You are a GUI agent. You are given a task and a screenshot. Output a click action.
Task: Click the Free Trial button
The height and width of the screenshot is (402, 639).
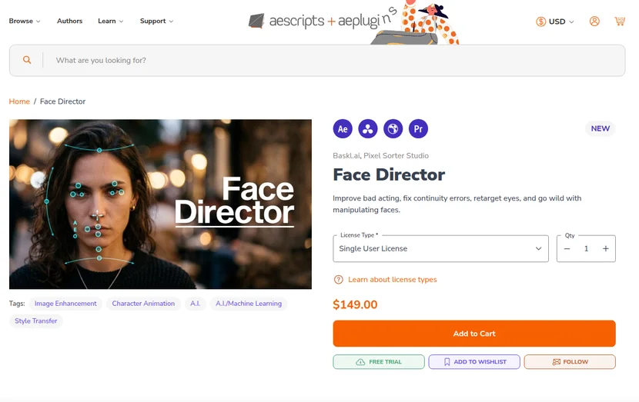pos(379,362)
